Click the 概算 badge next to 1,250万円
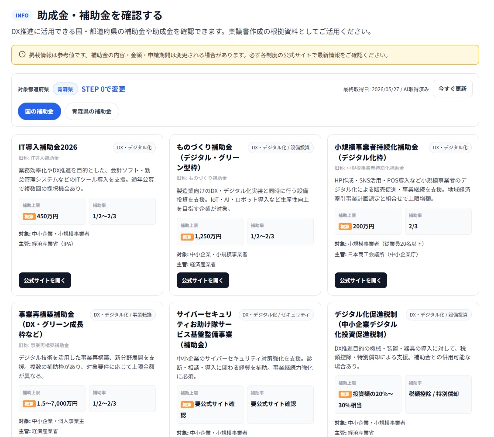 pos(187,237)
